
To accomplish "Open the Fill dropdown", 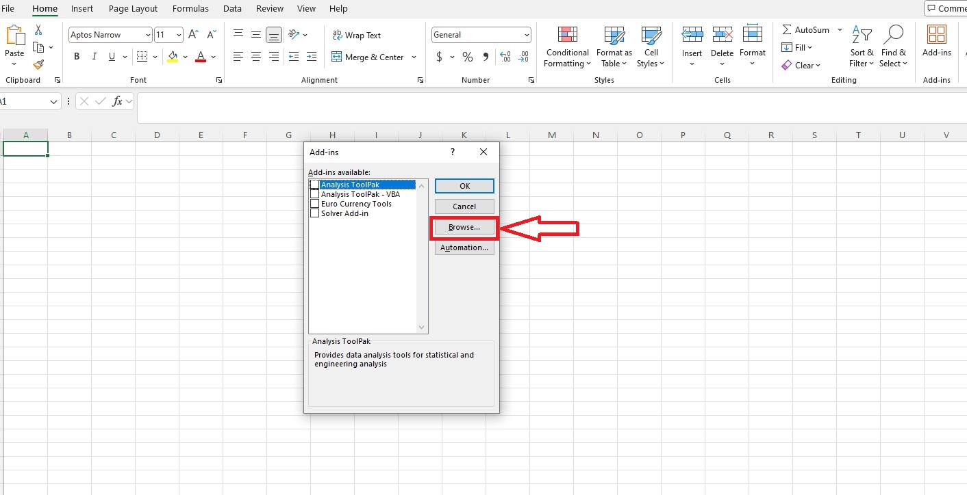I will tap(796, 48).
